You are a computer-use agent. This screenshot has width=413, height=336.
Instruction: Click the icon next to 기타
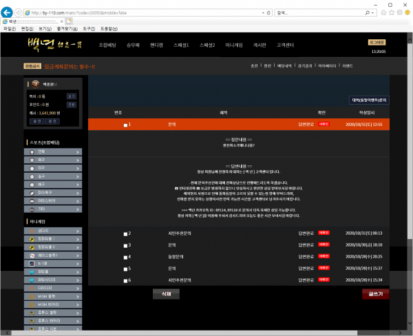(32, 209)
